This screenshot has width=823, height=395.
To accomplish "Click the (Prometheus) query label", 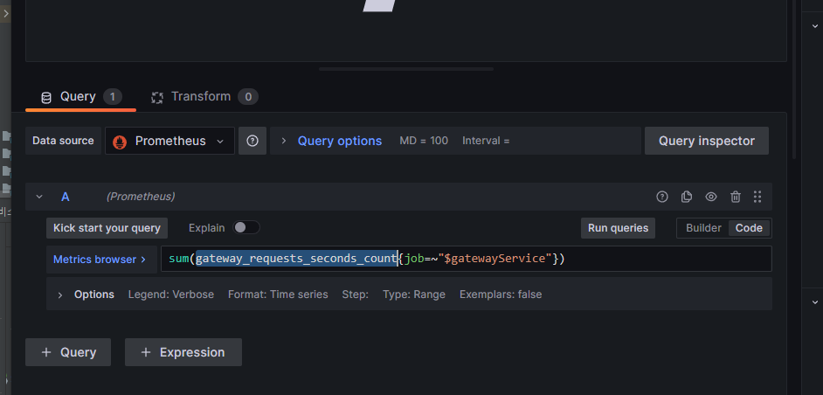I will pyautogui.click(x=141, y=197).
